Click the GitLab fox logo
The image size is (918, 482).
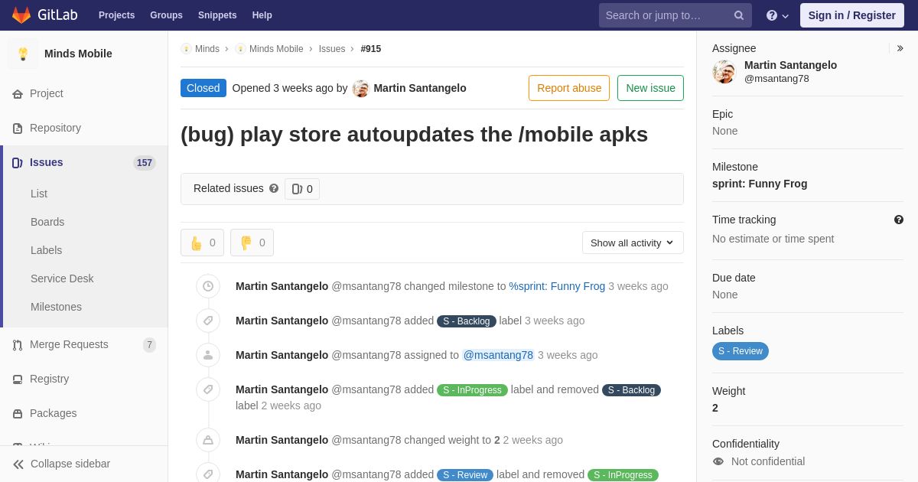tap(21, 15)
